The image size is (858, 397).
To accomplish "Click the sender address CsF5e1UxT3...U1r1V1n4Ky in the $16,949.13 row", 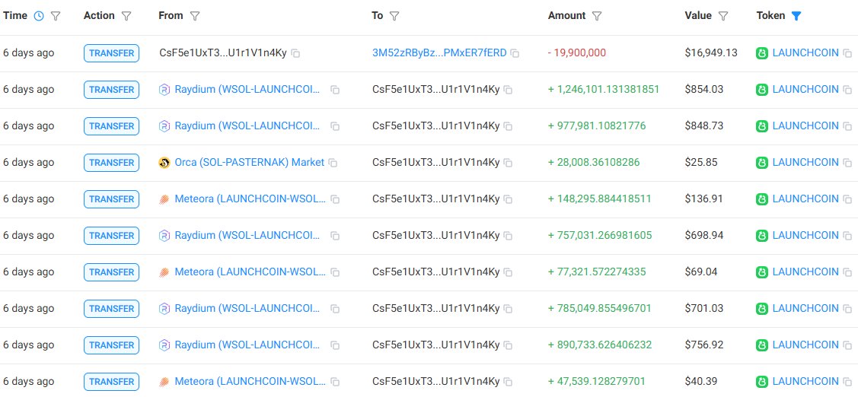I will (x=223, y=53).
